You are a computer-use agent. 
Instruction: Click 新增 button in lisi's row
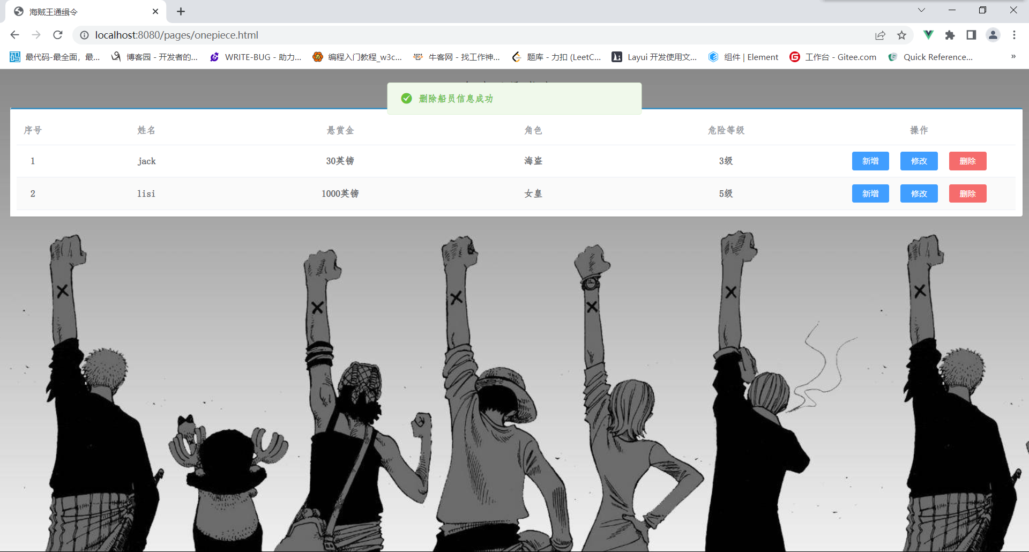(x=870, y=193)
